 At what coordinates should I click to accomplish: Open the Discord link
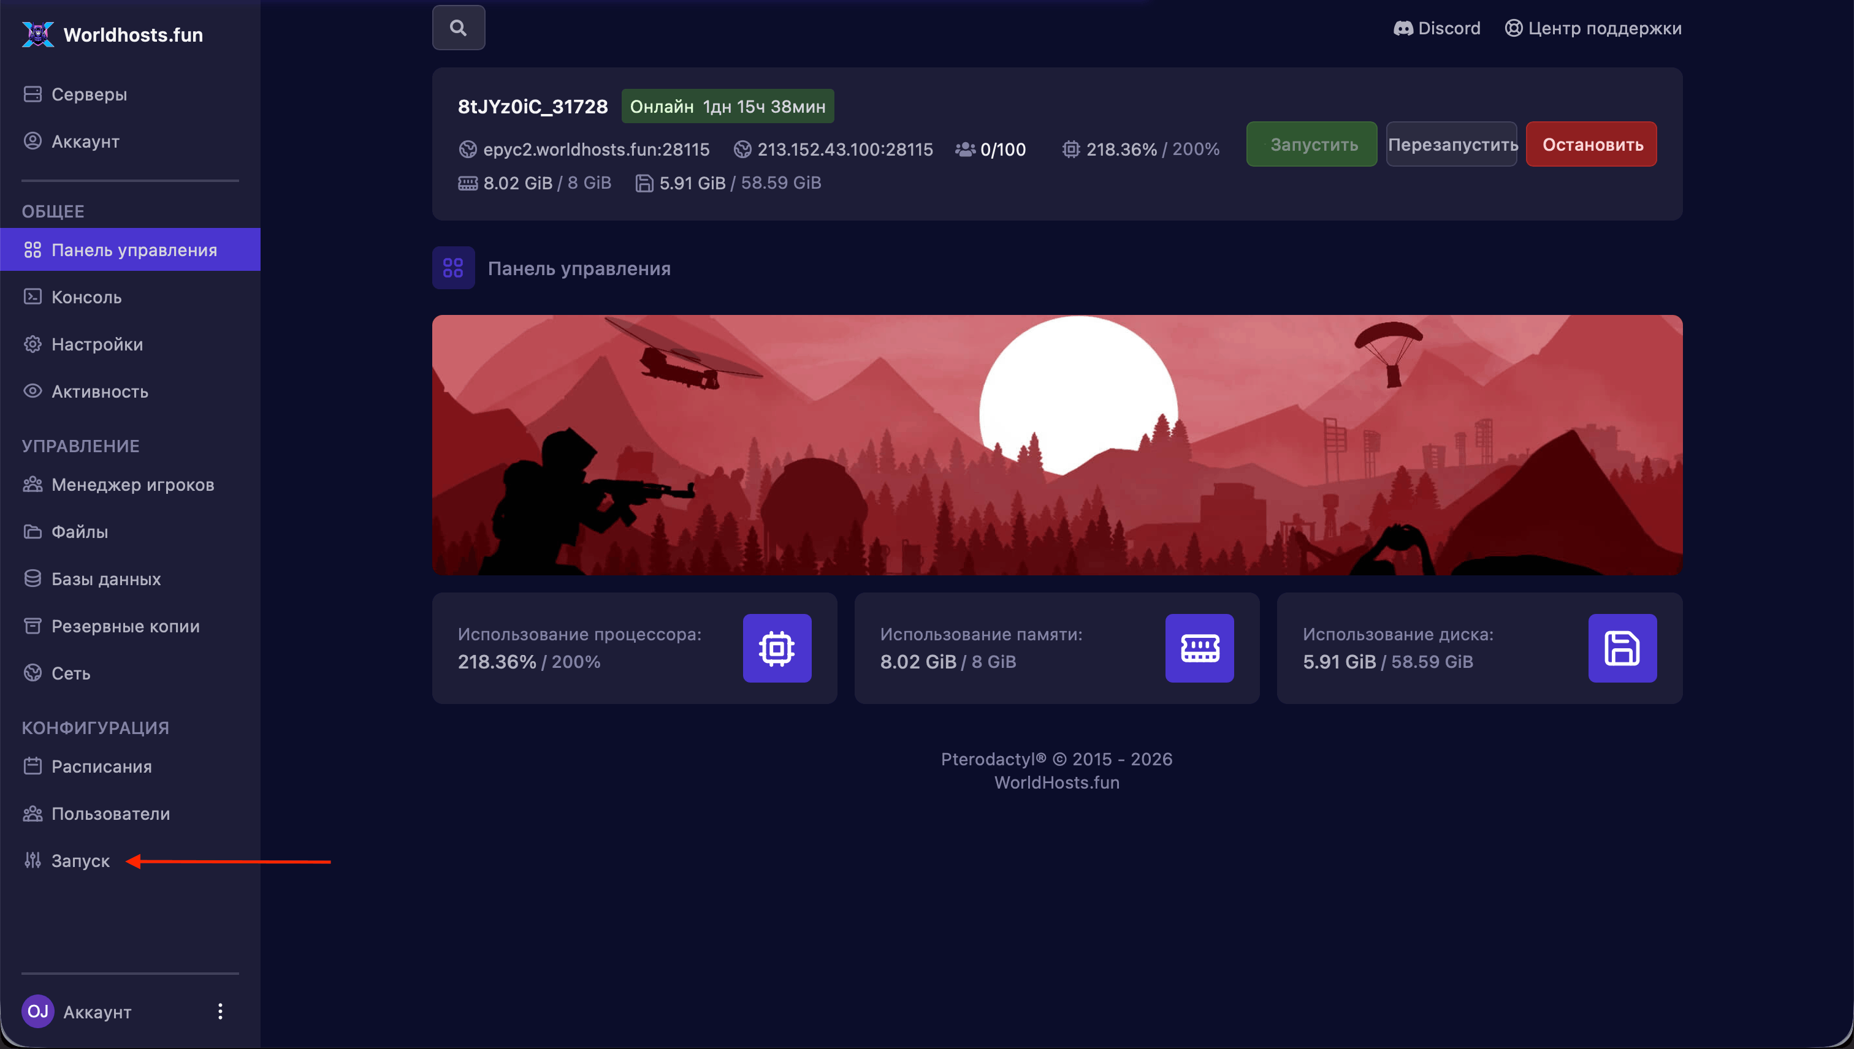click(x=1436, y=28)
